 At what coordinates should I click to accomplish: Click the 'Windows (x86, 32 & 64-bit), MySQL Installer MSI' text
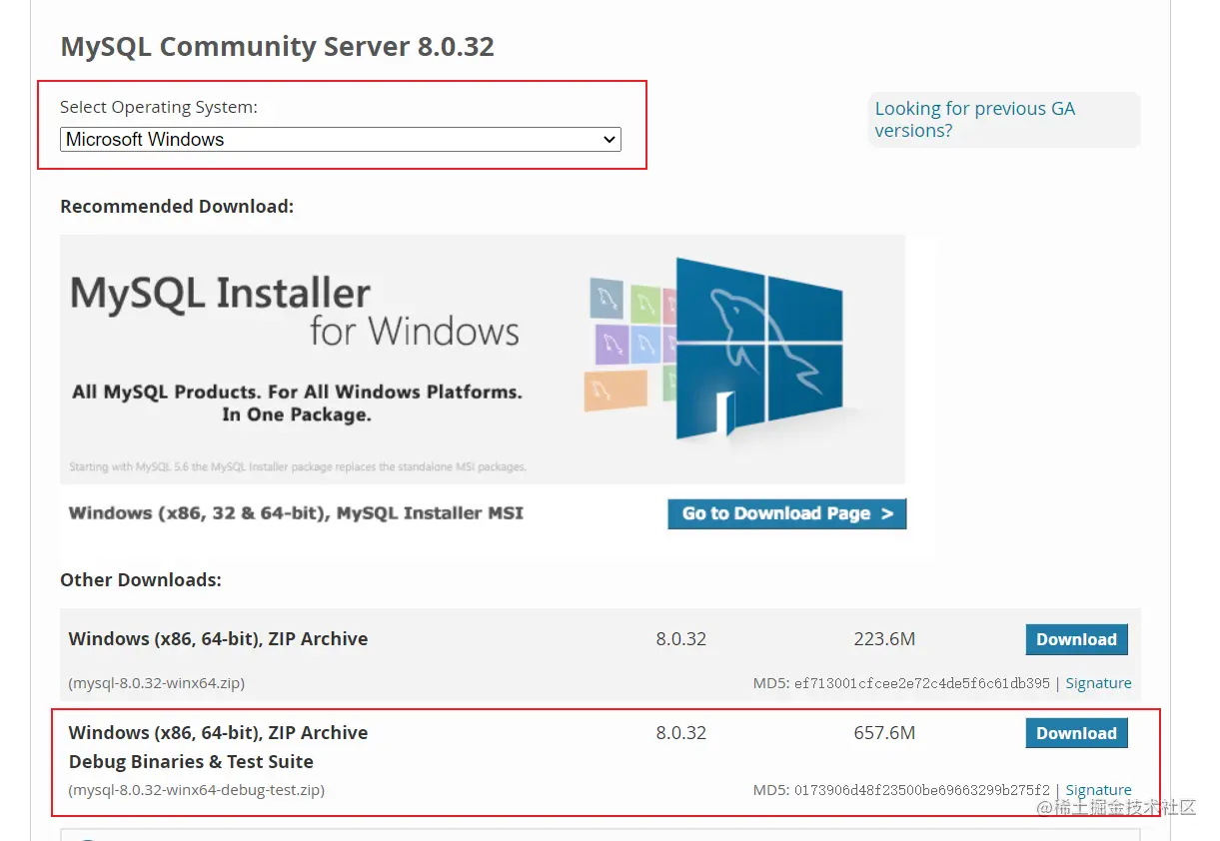click(x=296, y=513)
